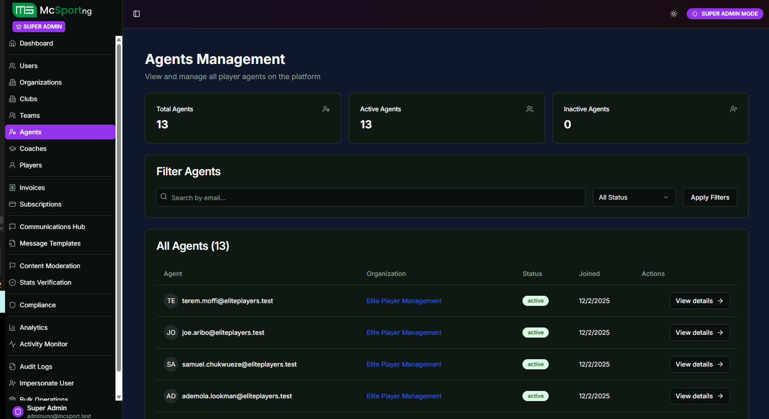Click the Activity Monitor pulse icon
Viewport: 769px width, 419px height.
(12, 344)
